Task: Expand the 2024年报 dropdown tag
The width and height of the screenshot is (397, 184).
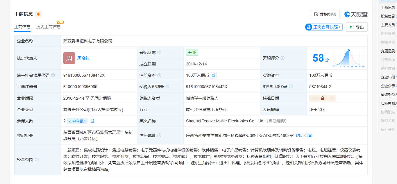Action: pos(77,121)
